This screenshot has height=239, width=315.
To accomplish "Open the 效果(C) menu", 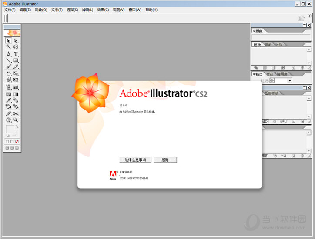I will pyautogui.click(x=103, y=10).
